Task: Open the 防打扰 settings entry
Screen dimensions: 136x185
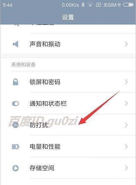Action: (x=68, y=125)
